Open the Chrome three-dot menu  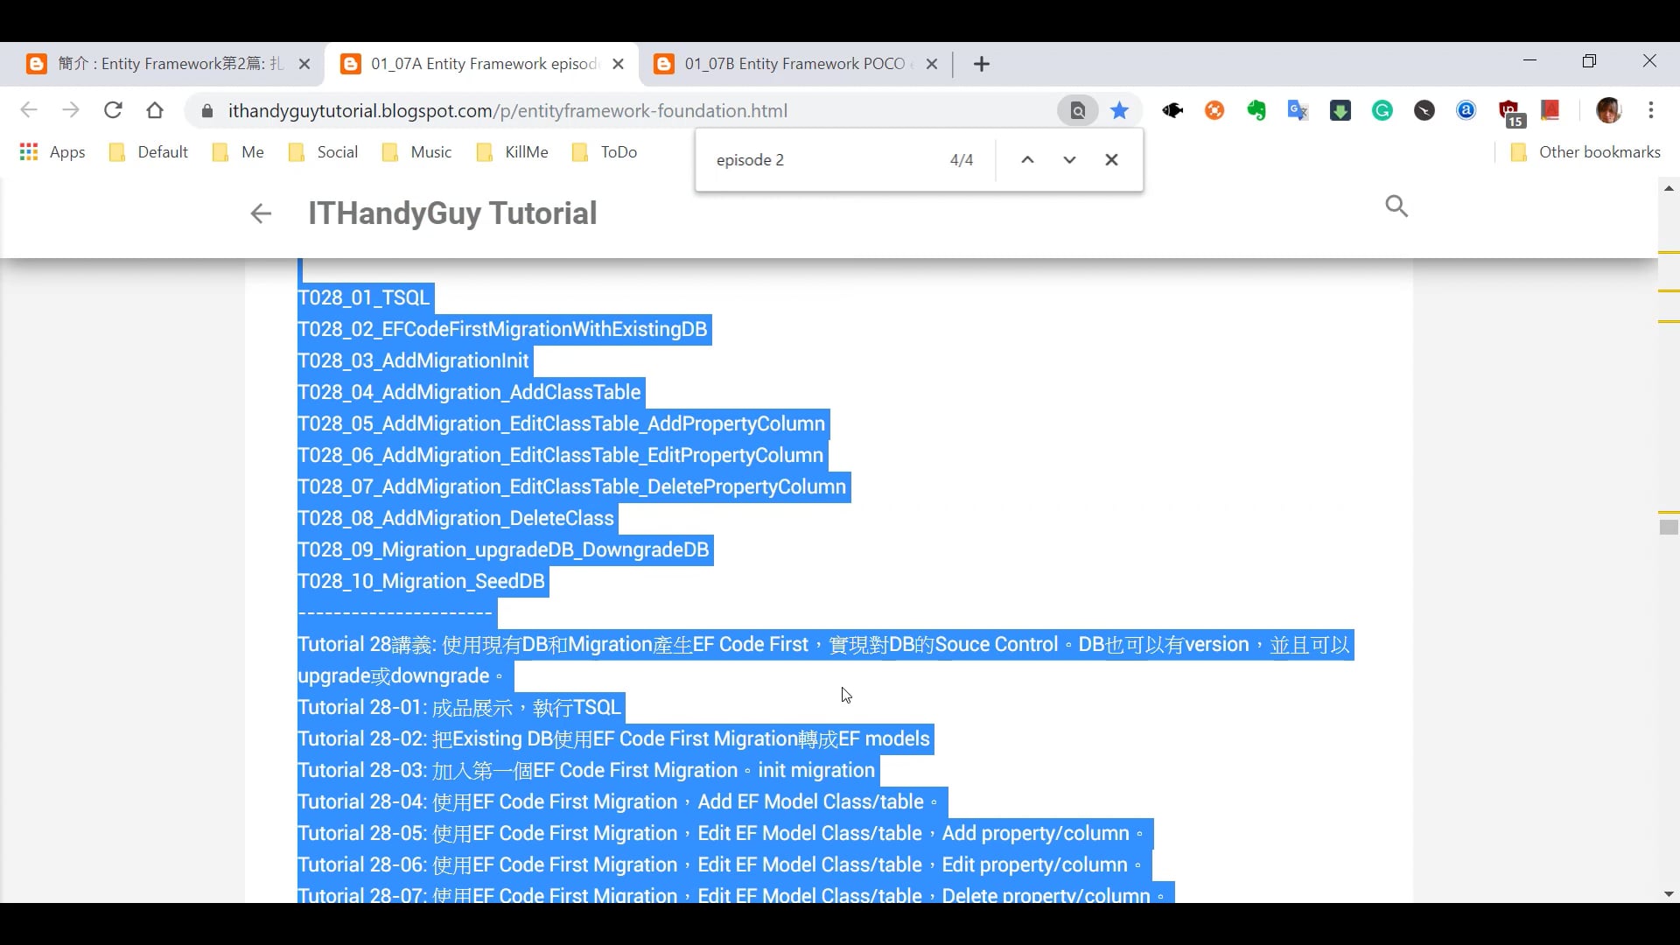pyautogui.click(x=1651, y=110)
